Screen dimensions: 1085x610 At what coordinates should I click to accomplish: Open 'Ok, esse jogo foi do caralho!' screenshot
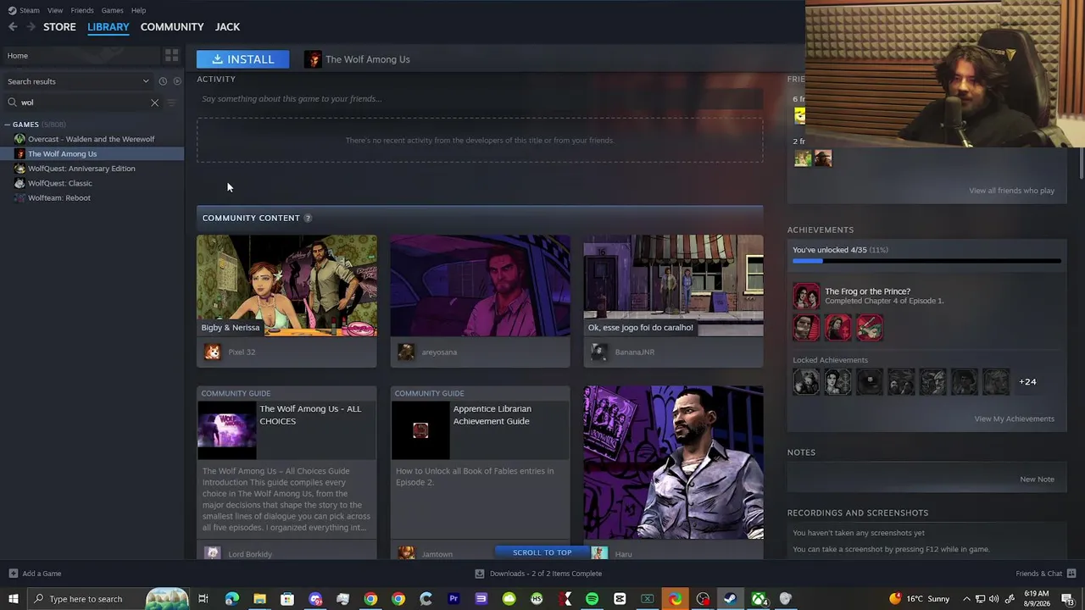pyautogui.click(x=673, y=286)
